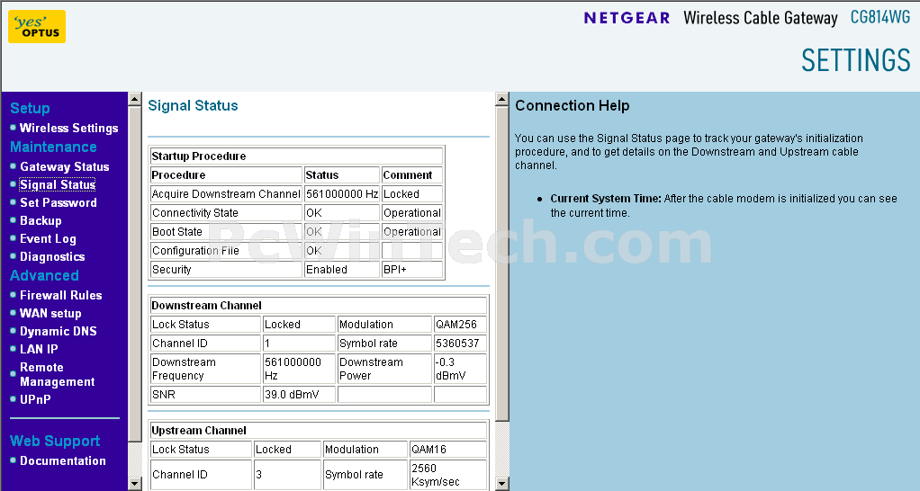
Task: Click the Maintenance section heading
Action: (x=53, y=147)
